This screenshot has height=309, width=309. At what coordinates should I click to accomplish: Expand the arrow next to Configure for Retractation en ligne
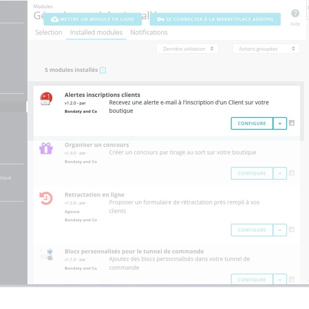280,230
